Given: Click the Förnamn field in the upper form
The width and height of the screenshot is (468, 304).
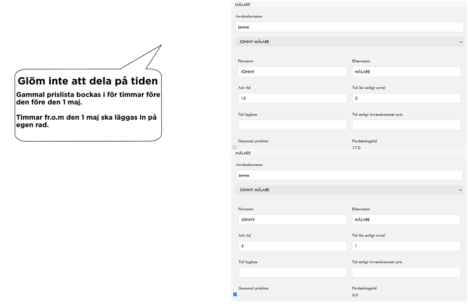Looking at the screenshot, I should [293, 71].
